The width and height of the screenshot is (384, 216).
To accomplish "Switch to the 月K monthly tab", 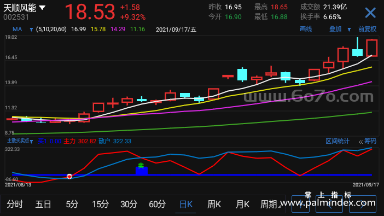I will [242, 204].
